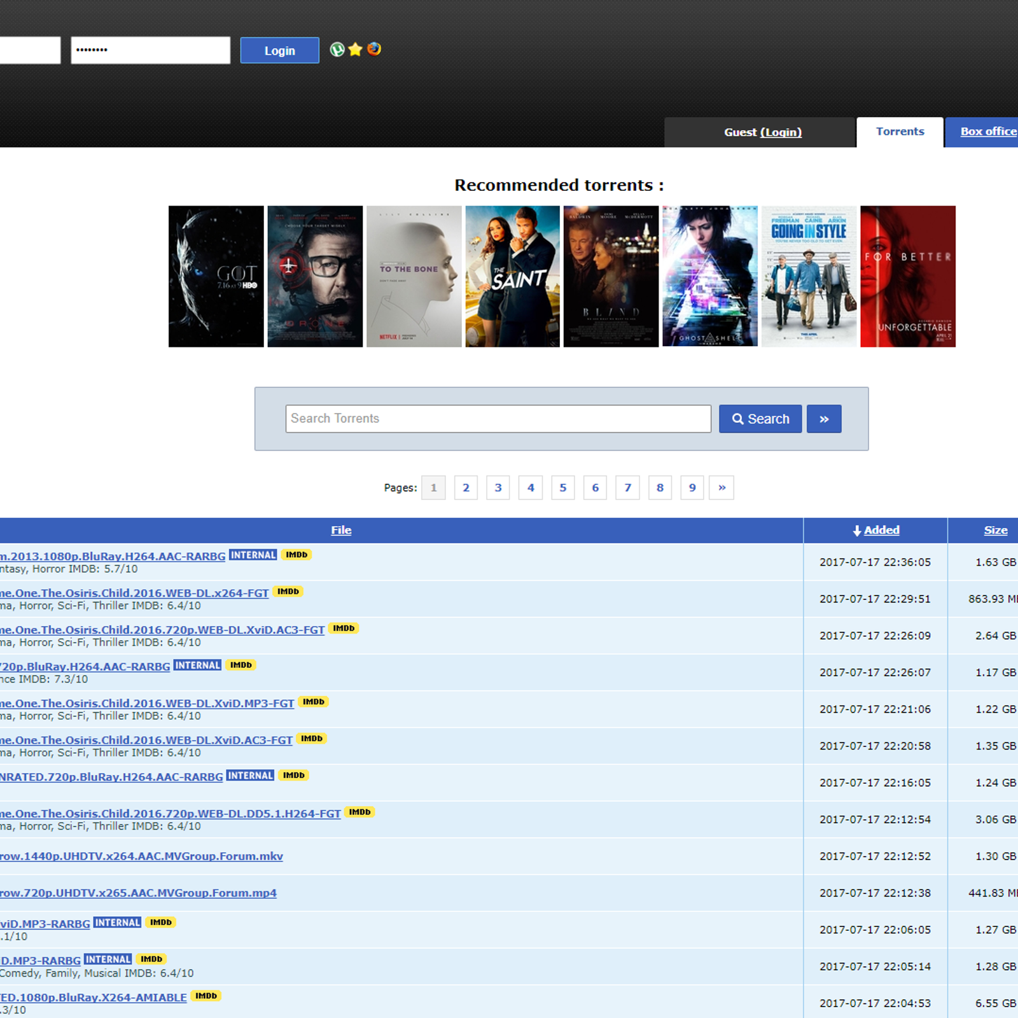Click IMDb badge on D.MP3-RARBG row

[x=151, y=959]
